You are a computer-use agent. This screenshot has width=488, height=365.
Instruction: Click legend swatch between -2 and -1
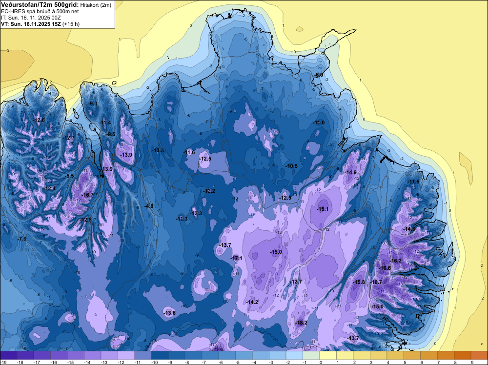[x=294, y=355]
